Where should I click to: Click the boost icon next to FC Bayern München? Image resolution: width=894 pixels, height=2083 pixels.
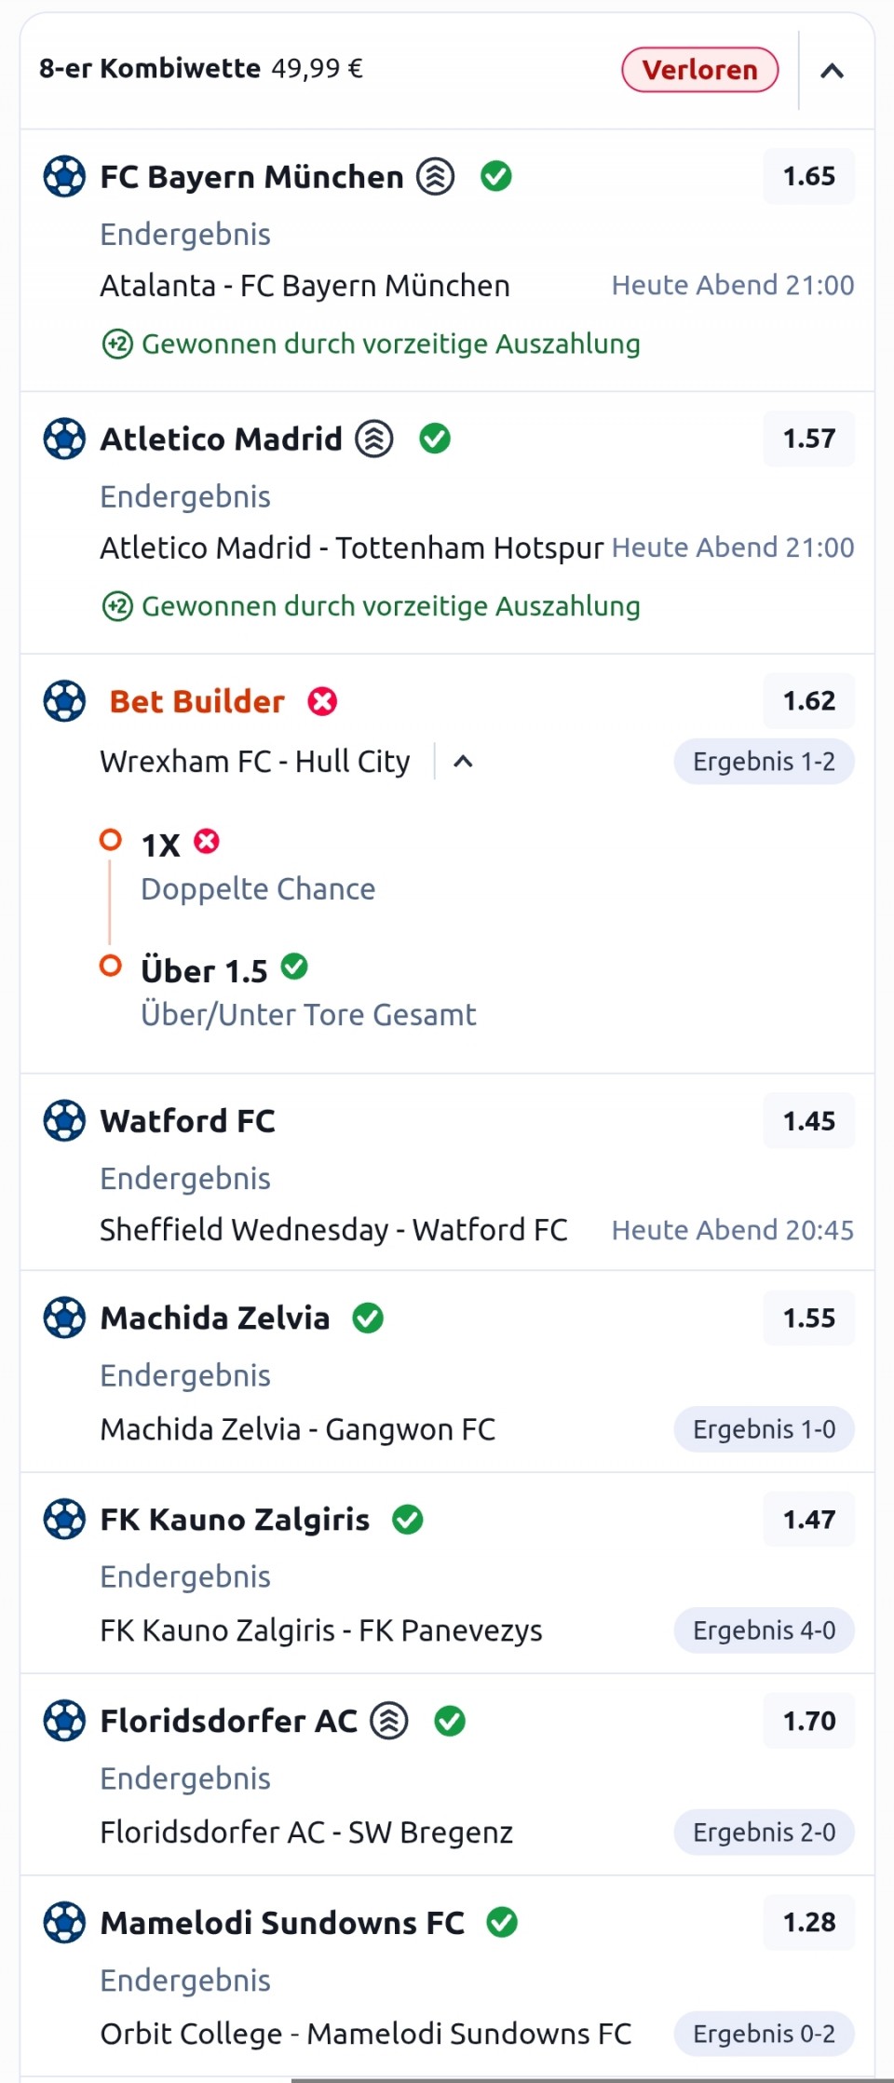point(435,176)
